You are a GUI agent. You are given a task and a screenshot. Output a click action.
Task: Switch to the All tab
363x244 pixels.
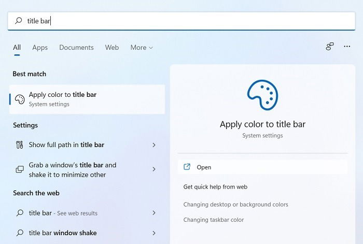17,48
